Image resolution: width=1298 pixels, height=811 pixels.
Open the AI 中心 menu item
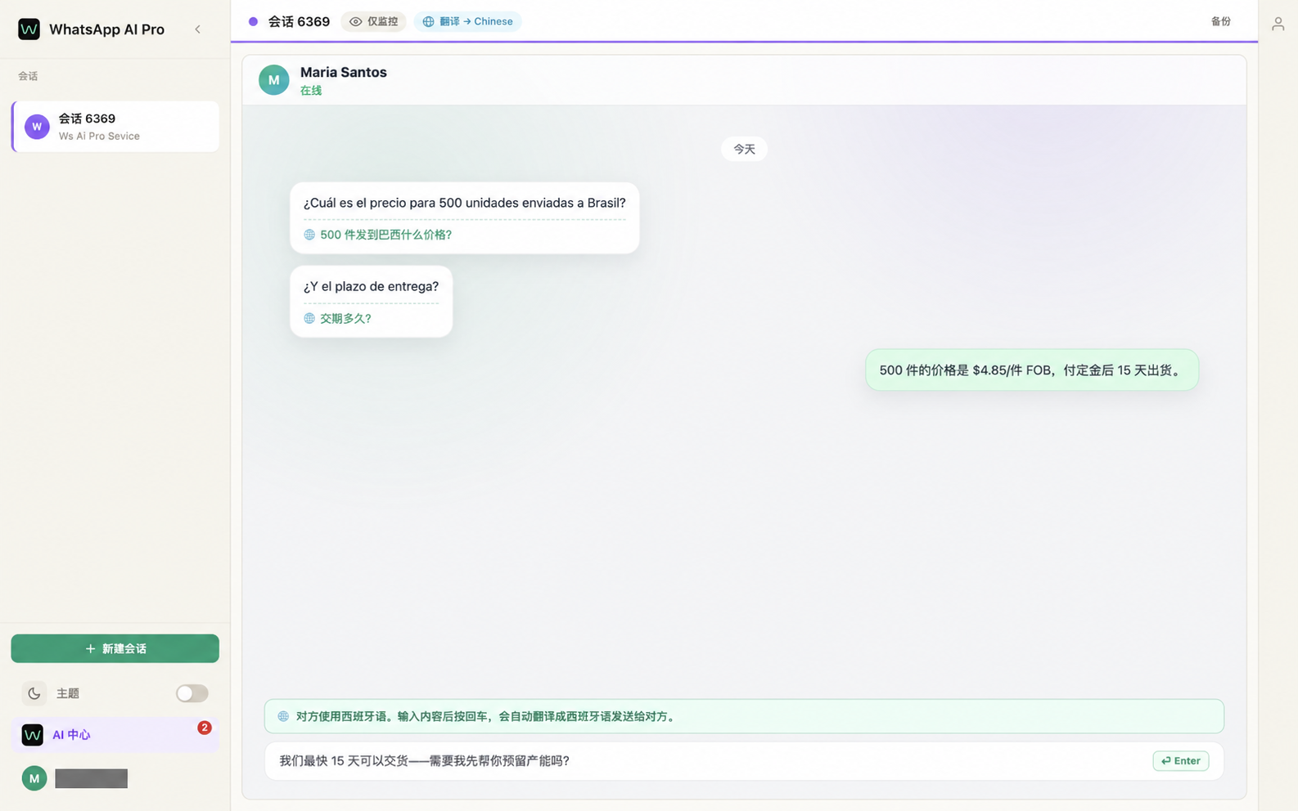pos(115,735)
